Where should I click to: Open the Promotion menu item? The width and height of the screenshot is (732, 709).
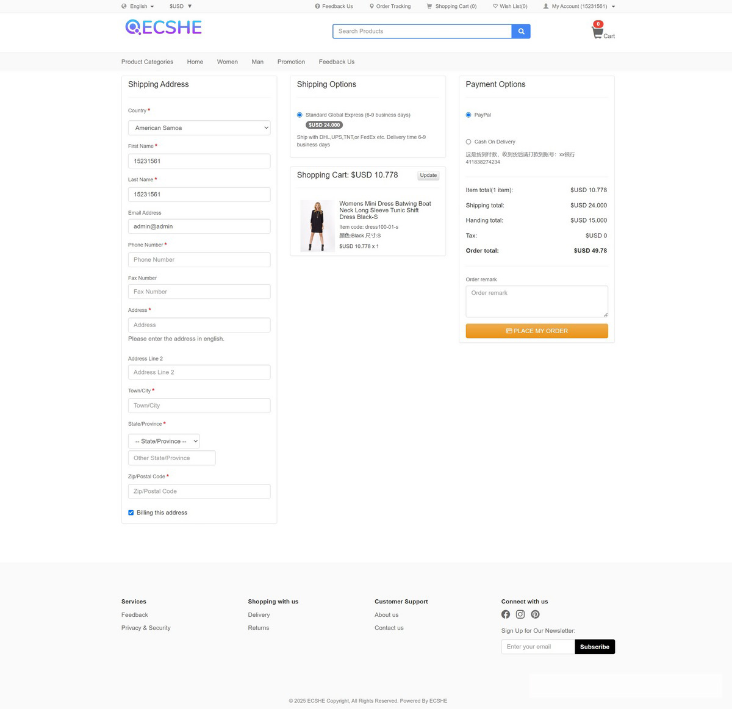click(291, 62)
